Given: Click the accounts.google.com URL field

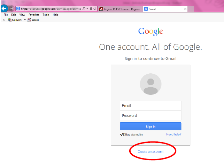Looking at the screenshot, I should [x=51, y=9].
